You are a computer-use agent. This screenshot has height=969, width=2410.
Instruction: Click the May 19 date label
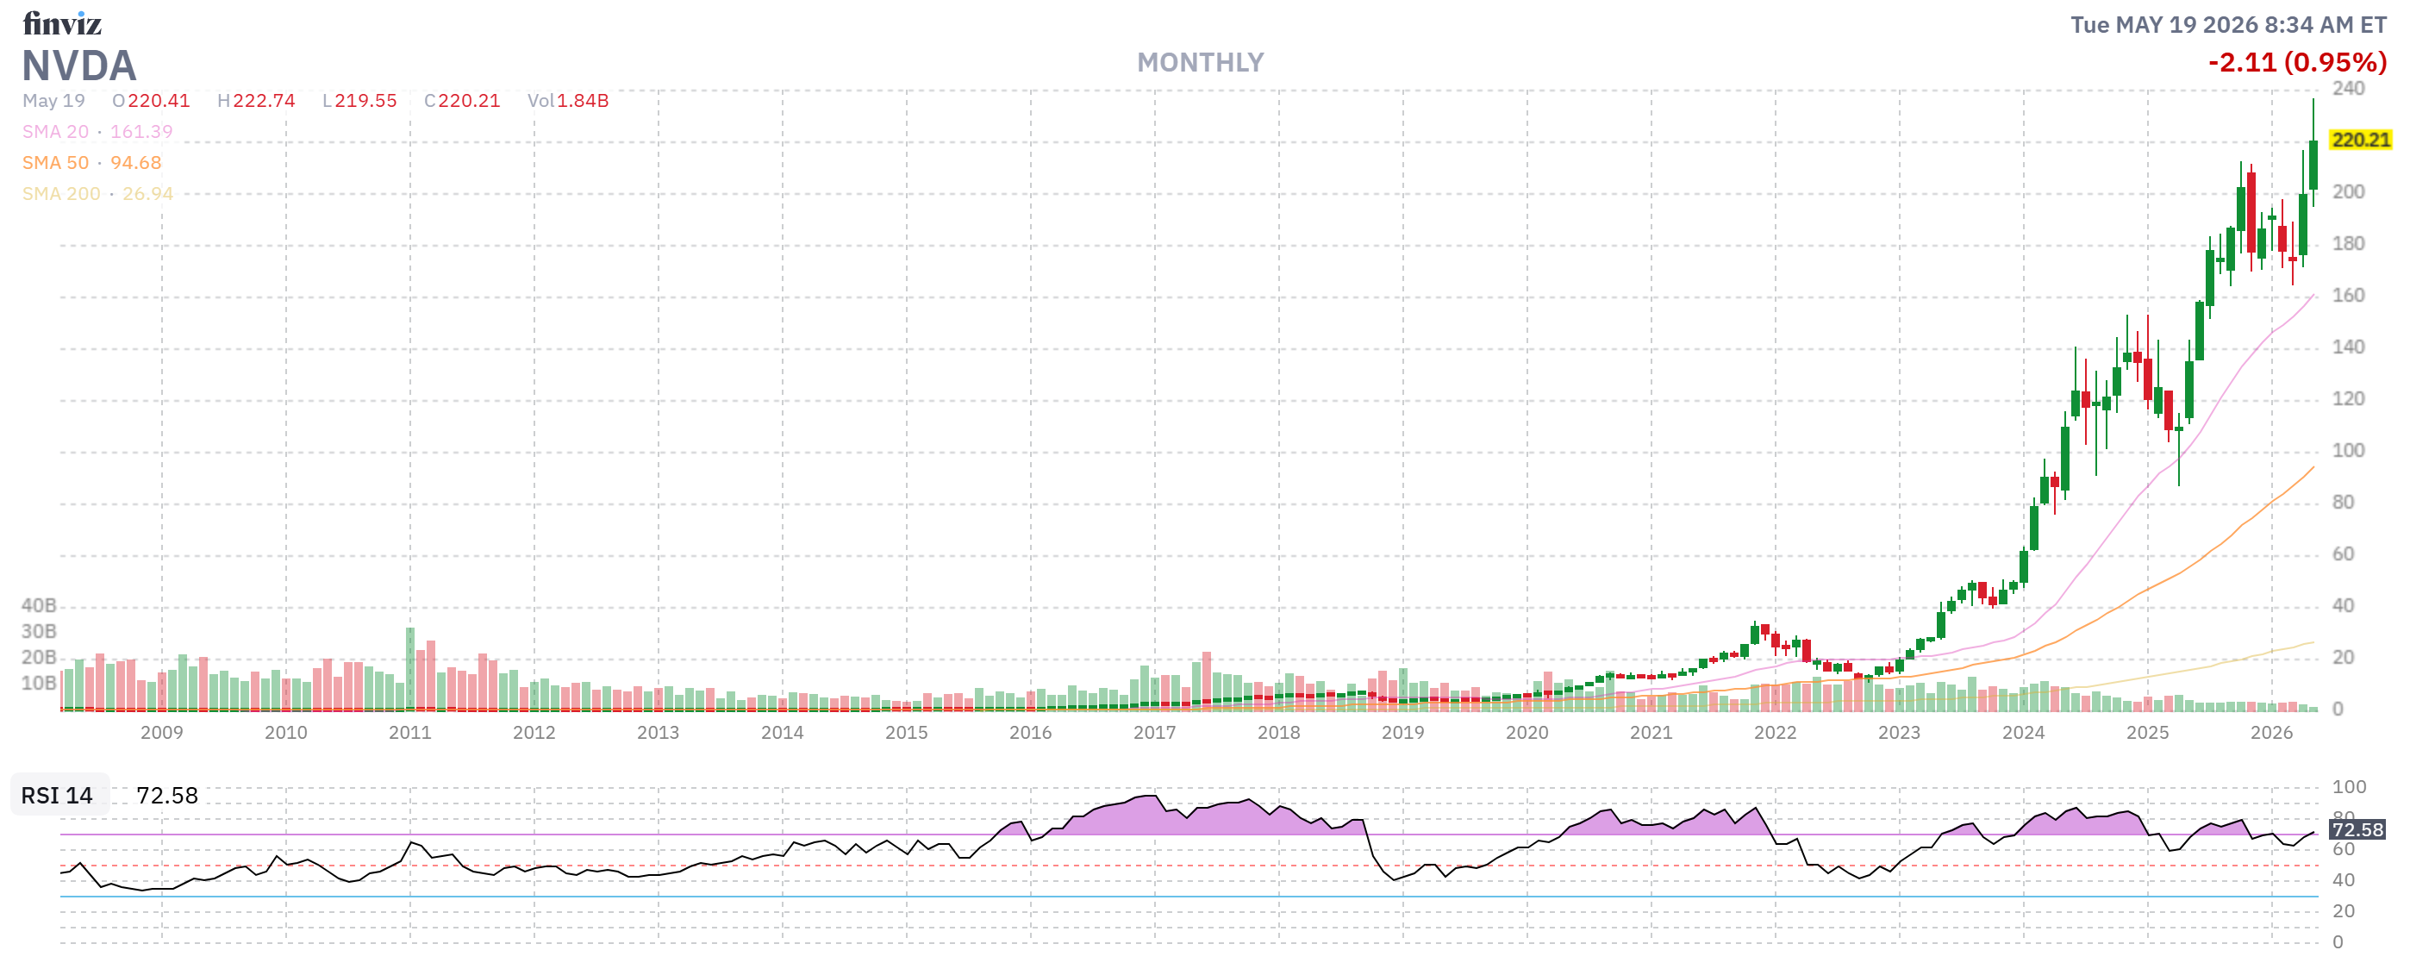pyautogui.click(x=53, y=100)
